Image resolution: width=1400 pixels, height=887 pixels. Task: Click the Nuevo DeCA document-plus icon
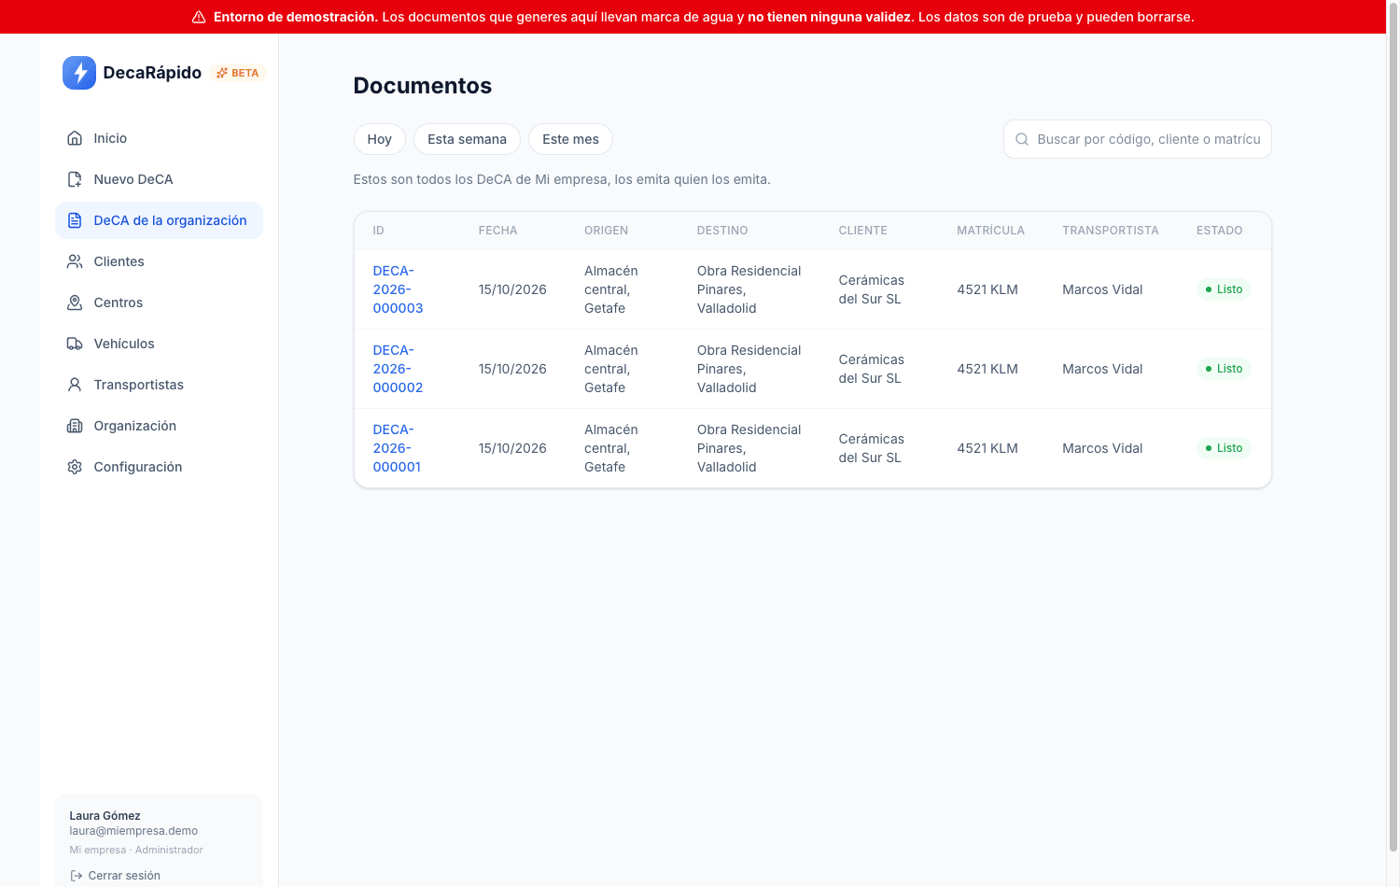coord(75,179)
